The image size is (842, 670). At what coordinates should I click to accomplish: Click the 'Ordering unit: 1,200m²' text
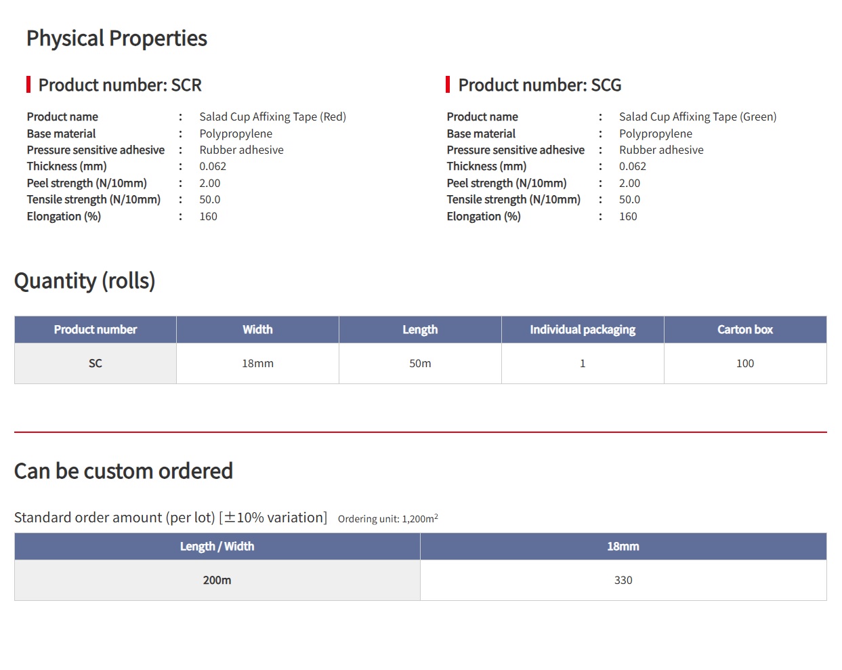pyautogui.click(x=387, y=519)
